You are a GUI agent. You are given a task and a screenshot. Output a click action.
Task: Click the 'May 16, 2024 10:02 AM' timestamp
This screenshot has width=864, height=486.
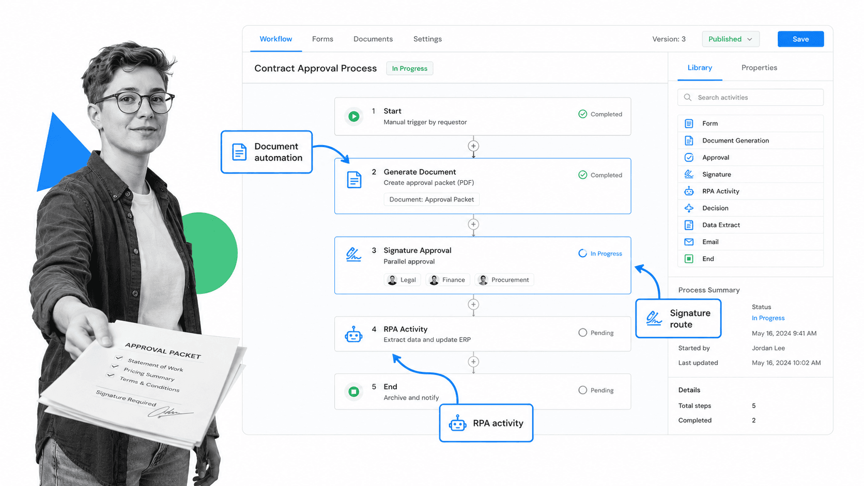[786, 363]
